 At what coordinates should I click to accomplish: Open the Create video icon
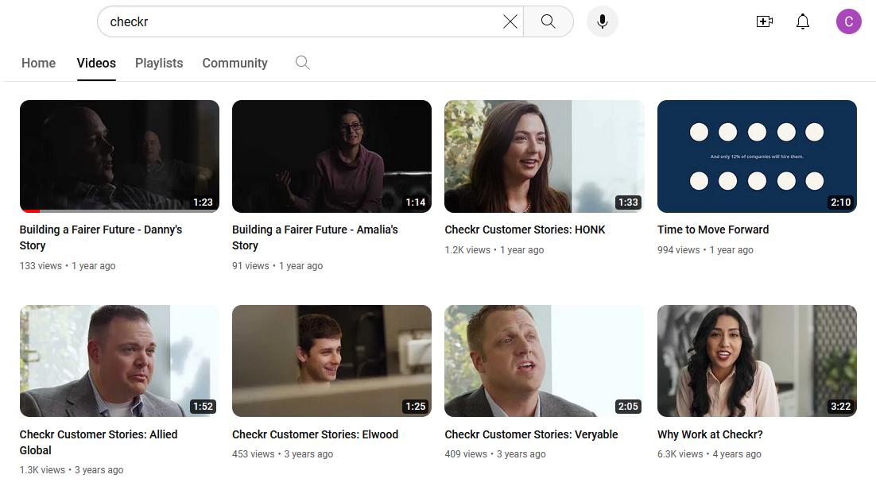click(x=764, y=21)
